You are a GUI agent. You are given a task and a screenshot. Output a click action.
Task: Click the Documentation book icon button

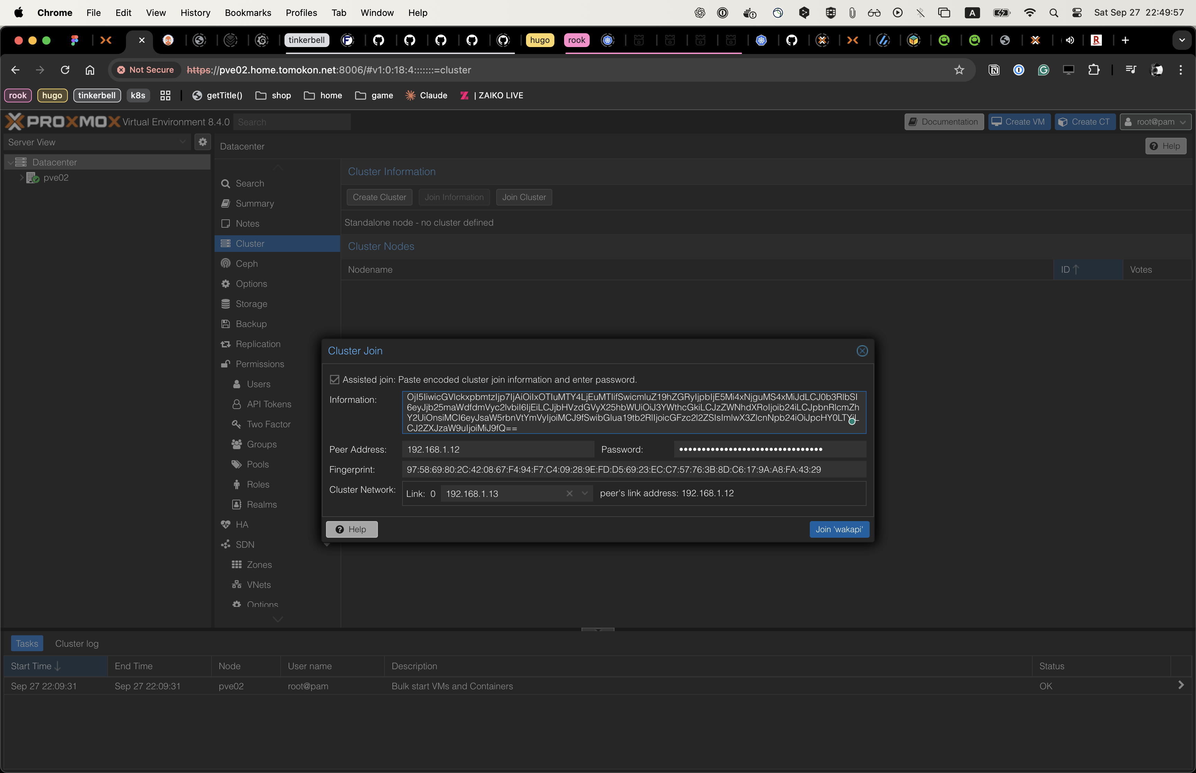tap(944, 121)
